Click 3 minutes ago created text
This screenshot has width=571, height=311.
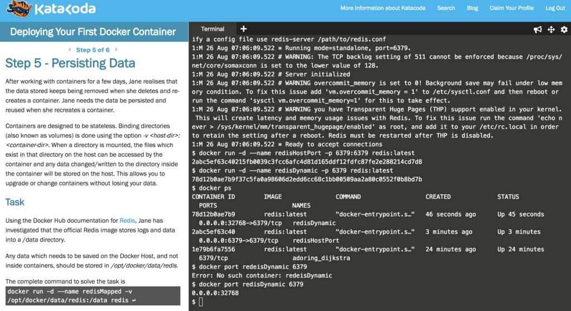[449, 232]
